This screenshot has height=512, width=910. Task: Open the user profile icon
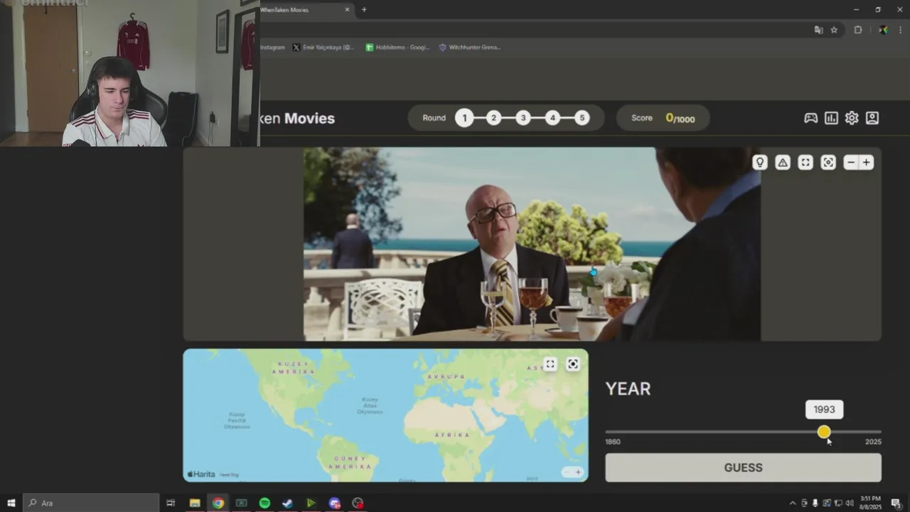pyautogui.click(x=872, y=118)
